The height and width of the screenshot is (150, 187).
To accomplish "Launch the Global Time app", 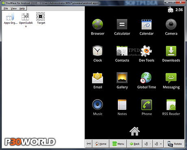I will click(146, 78).
